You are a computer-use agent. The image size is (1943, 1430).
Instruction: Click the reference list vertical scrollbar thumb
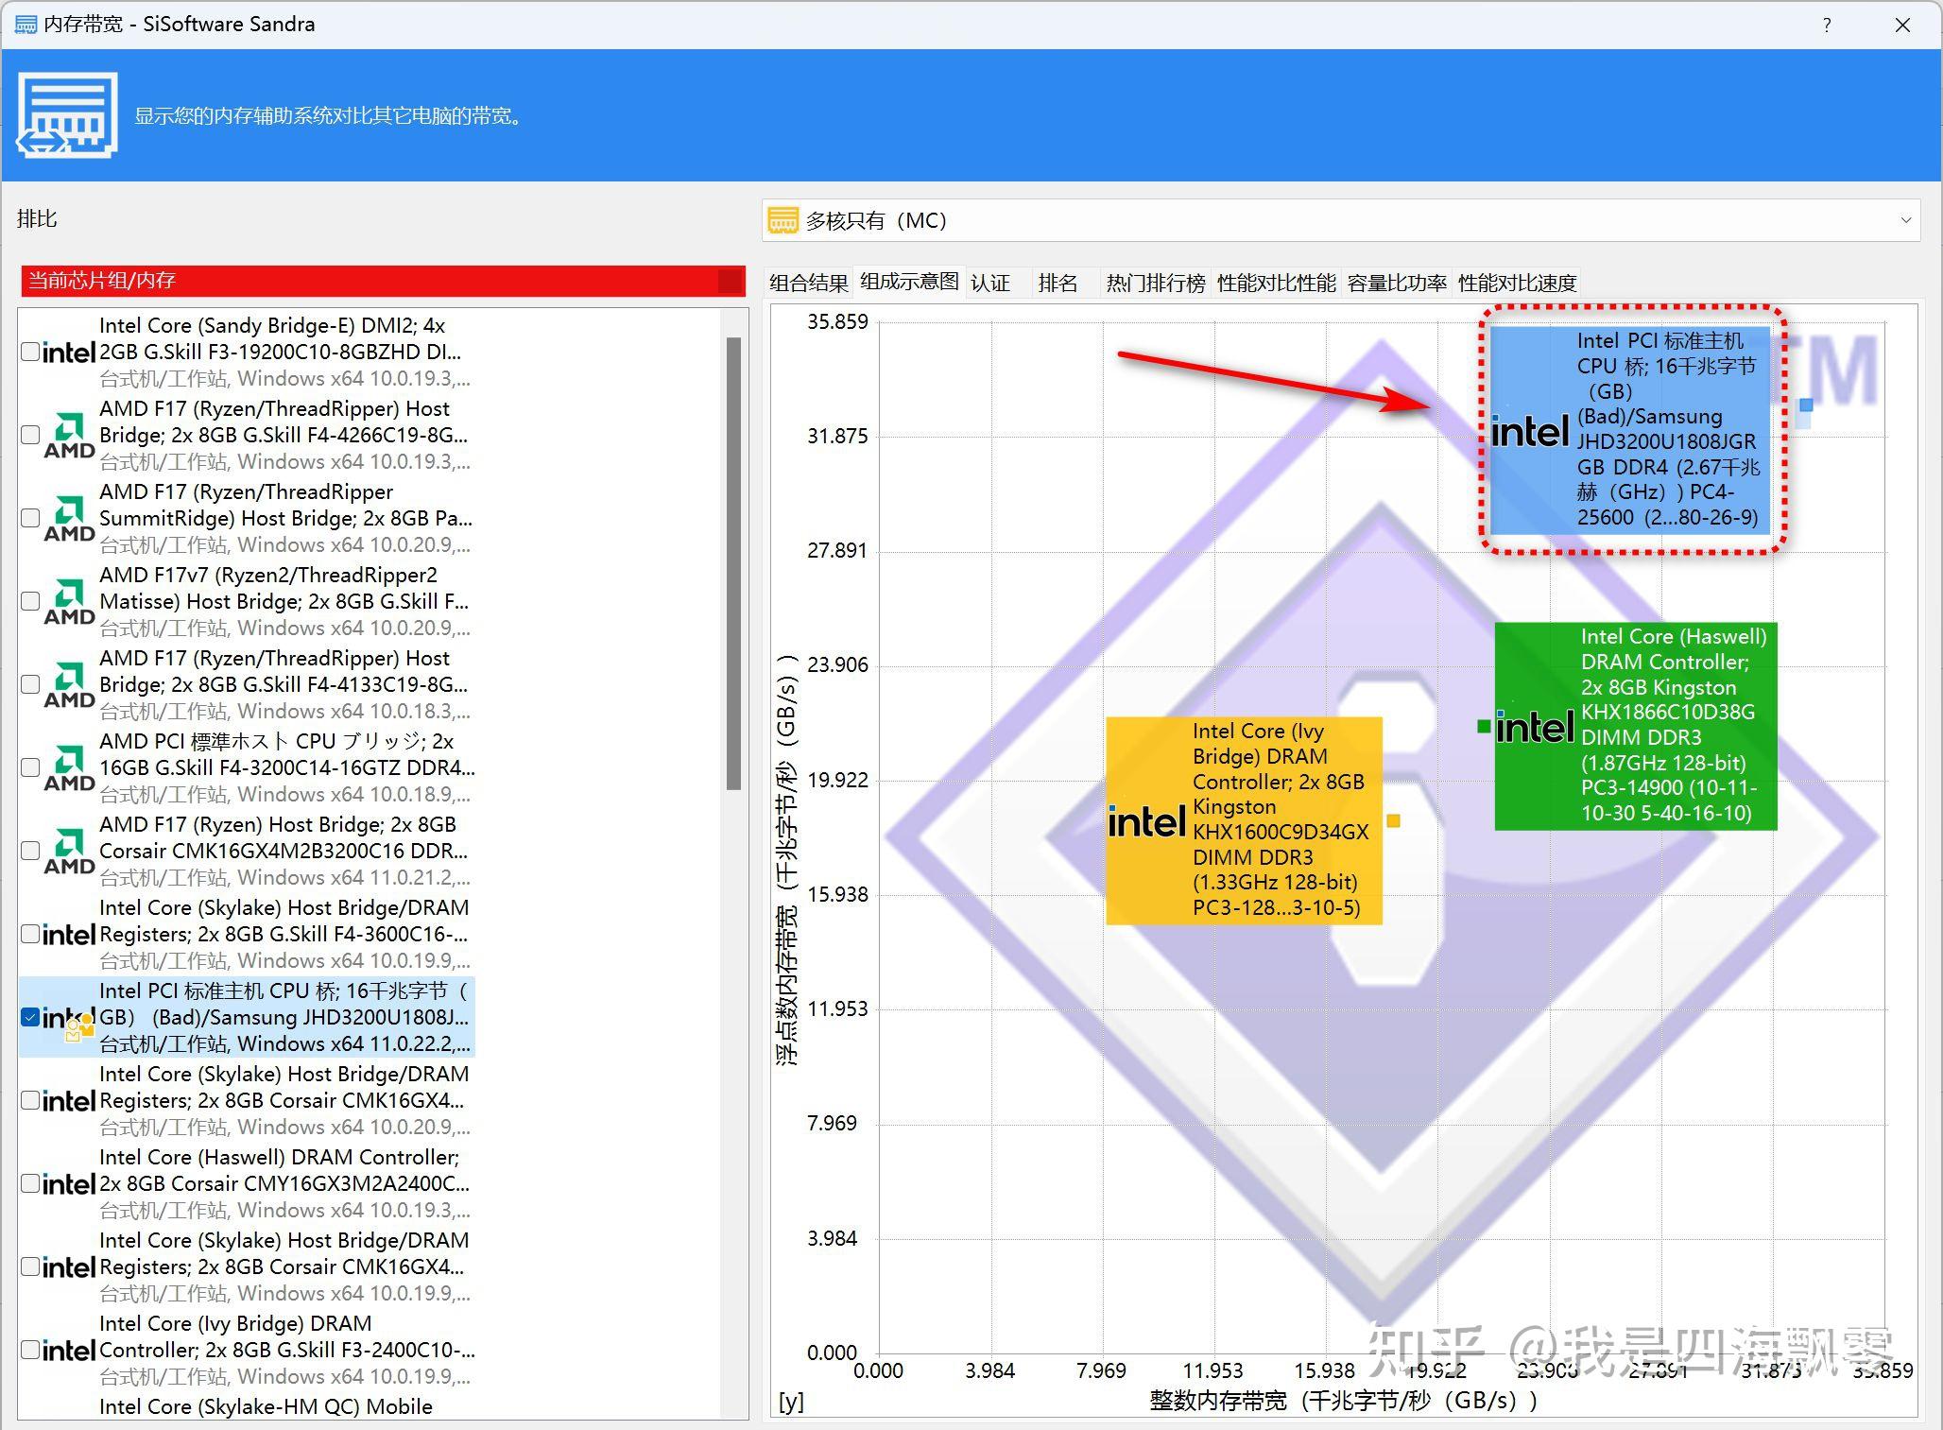(733, 563)
